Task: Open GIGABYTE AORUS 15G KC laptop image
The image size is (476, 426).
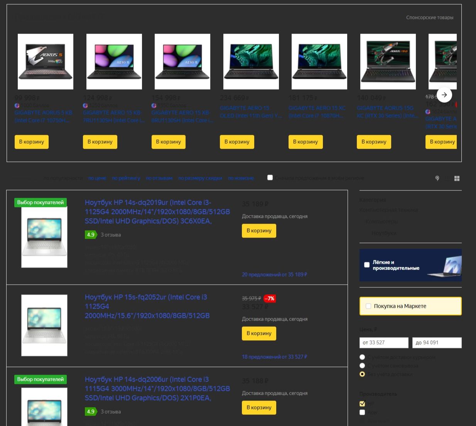Action: click(x=388, y=61)
